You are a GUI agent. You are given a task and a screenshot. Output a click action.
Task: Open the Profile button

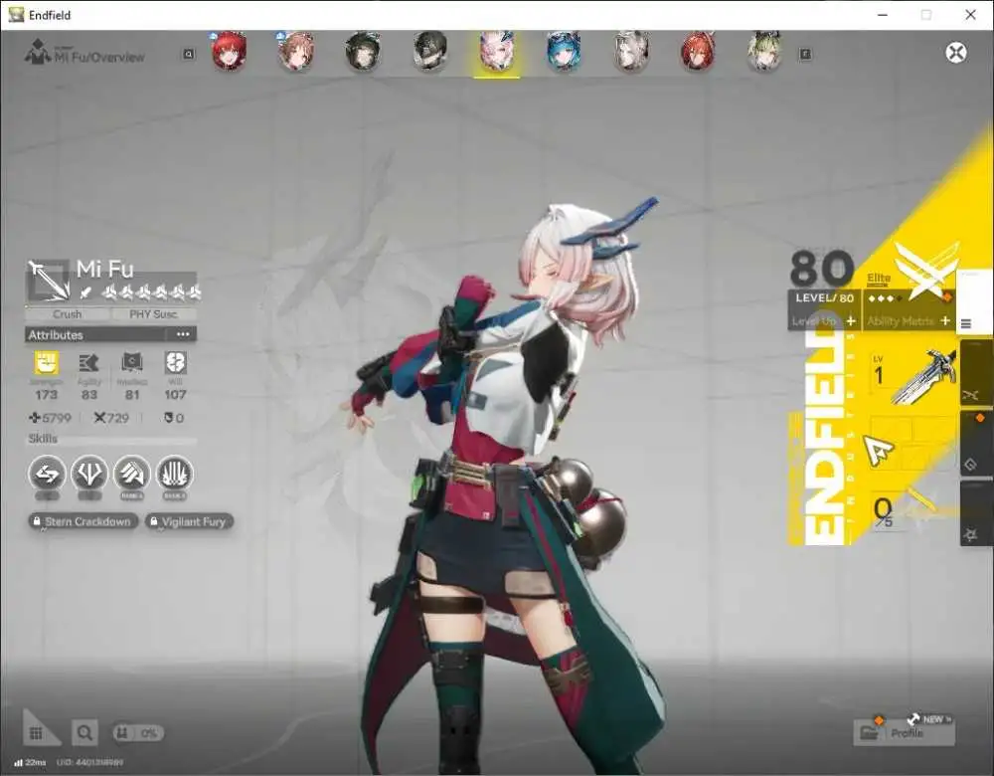(905, 733)
